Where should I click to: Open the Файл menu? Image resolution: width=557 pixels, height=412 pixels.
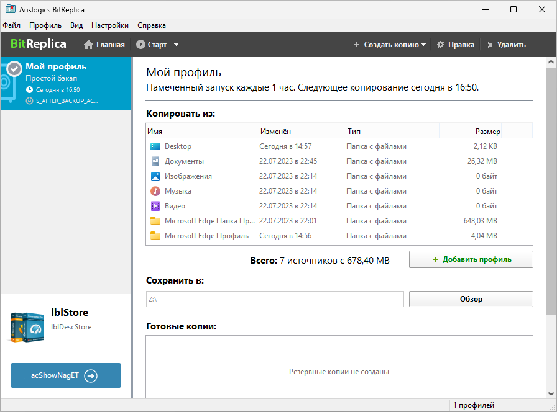11,25
